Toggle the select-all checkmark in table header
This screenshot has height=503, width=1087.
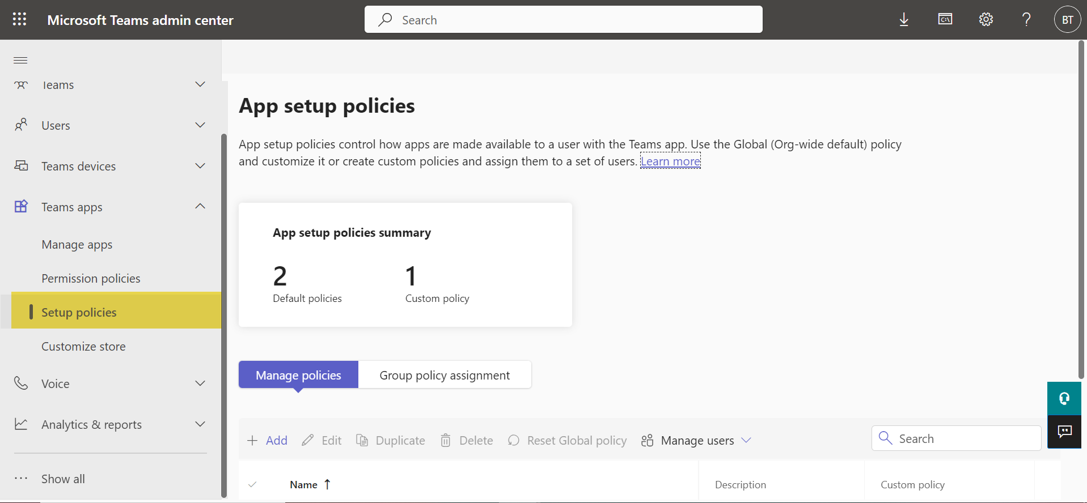[252, 484]
